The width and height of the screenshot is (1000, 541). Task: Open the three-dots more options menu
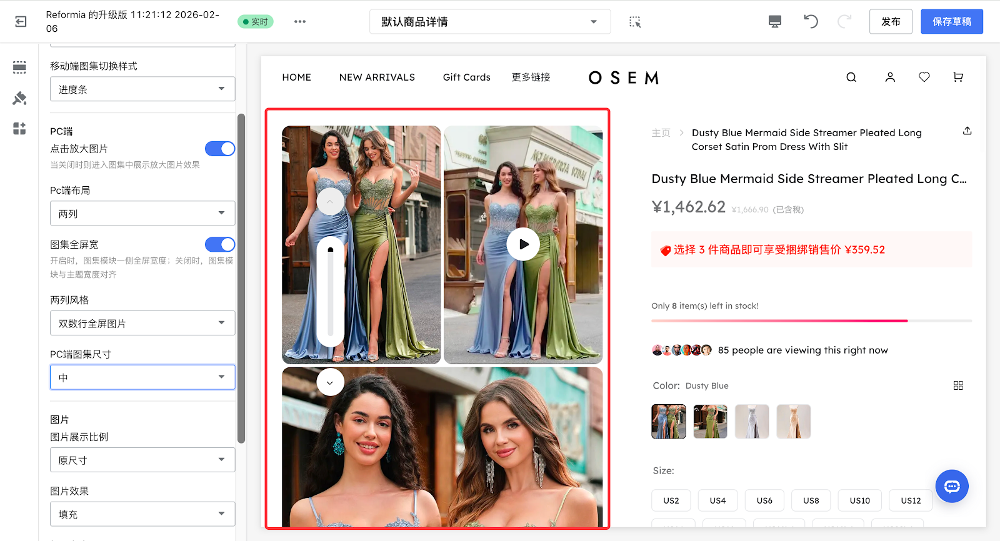click(300, 22)
